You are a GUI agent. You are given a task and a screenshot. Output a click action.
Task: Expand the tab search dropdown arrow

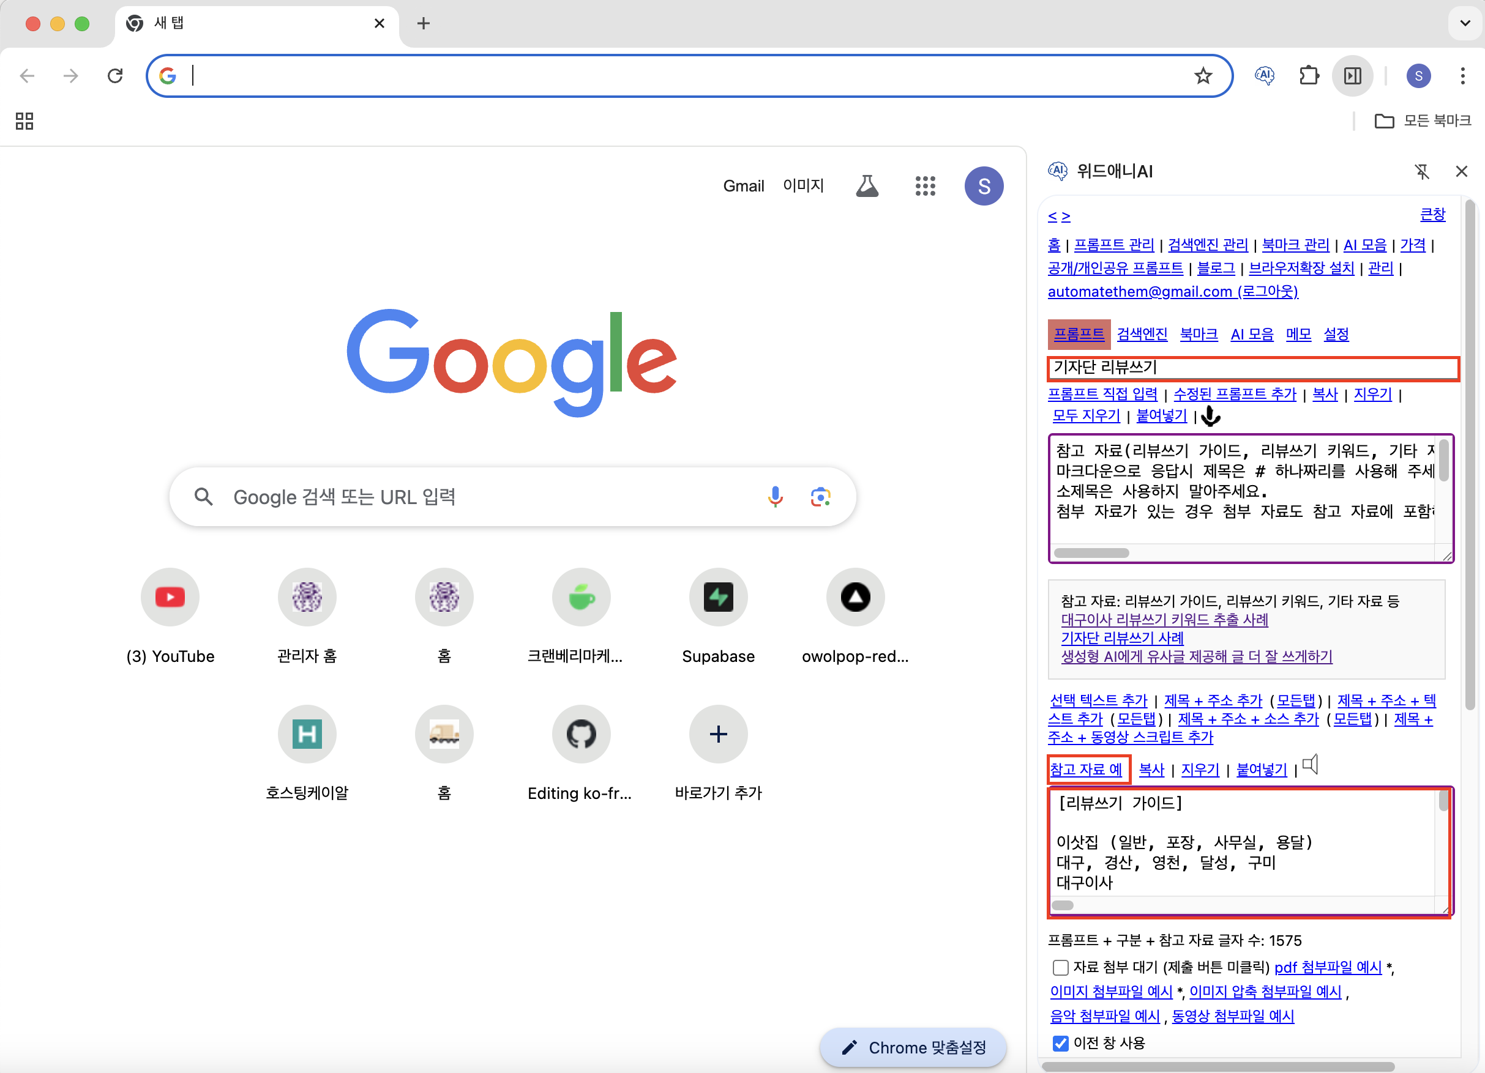[1465, 24]
